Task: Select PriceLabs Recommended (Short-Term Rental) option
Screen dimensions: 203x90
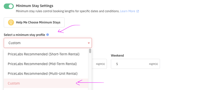Action: click(44, 54)
